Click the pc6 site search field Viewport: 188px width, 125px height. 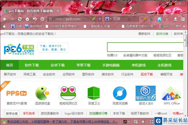coord(145,47)
